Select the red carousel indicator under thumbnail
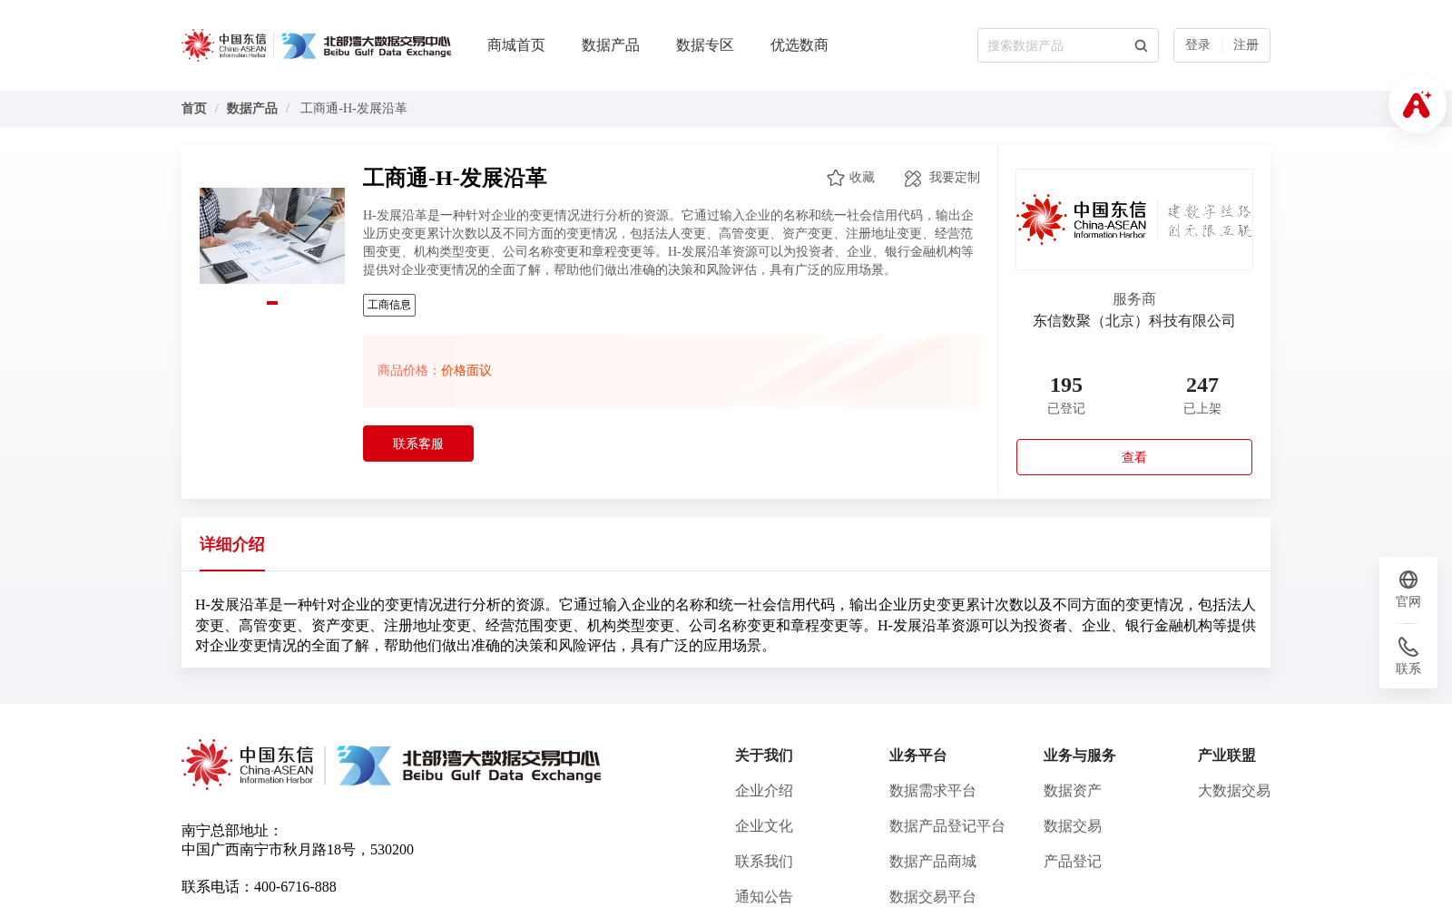This screenshot has width=1452, height=907. 272,303
